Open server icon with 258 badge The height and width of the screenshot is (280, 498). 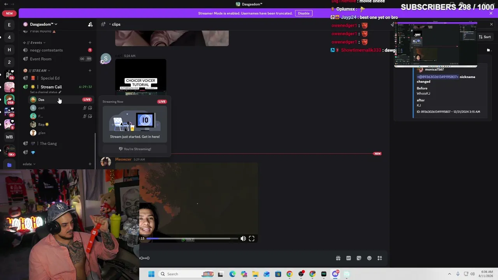(9, 100)
